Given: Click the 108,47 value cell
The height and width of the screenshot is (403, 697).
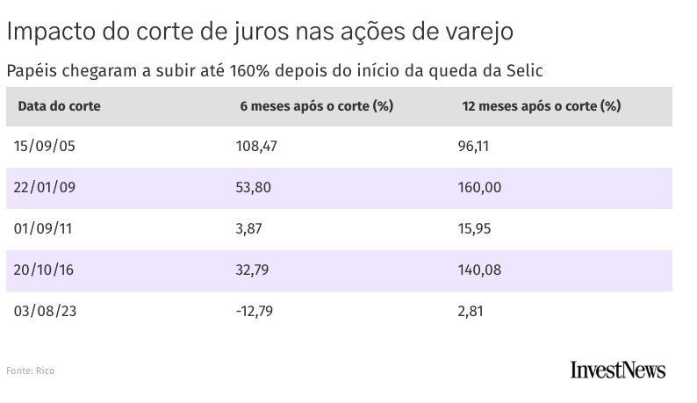Looking at the screenshot, I should coord(256,147).
